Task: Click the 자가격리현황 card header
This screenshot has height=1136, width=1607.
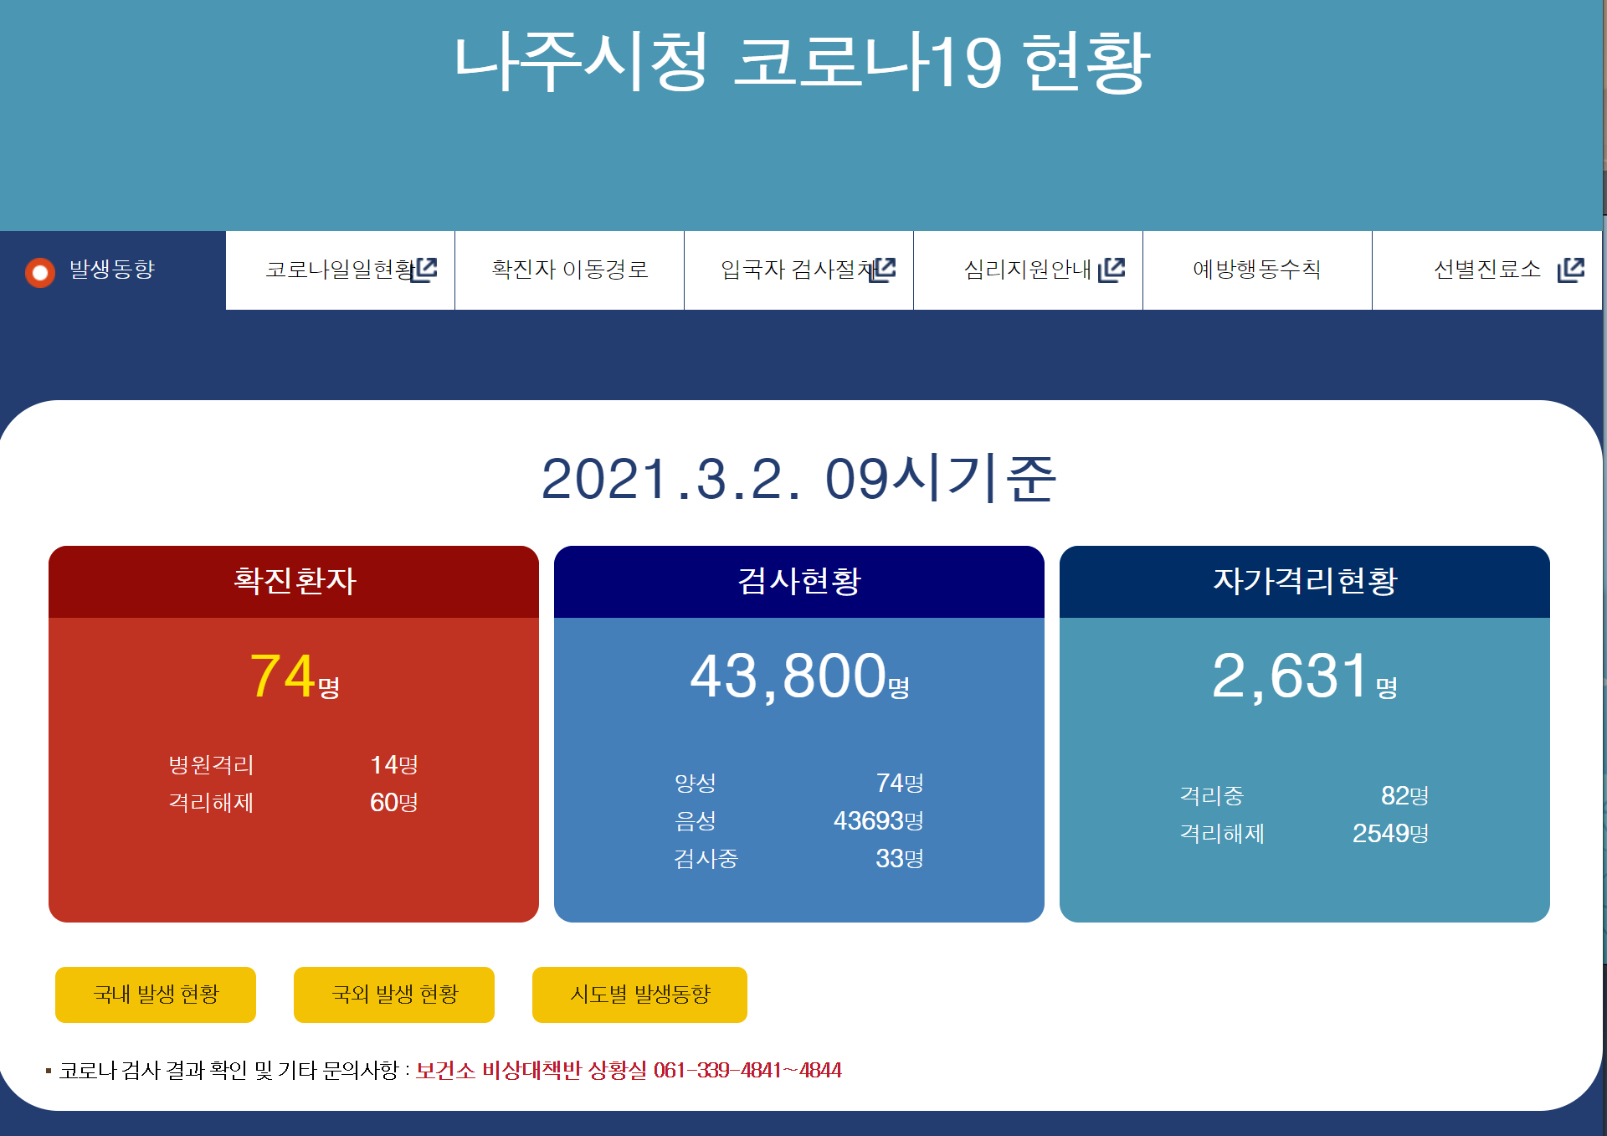Action: 1304,581
